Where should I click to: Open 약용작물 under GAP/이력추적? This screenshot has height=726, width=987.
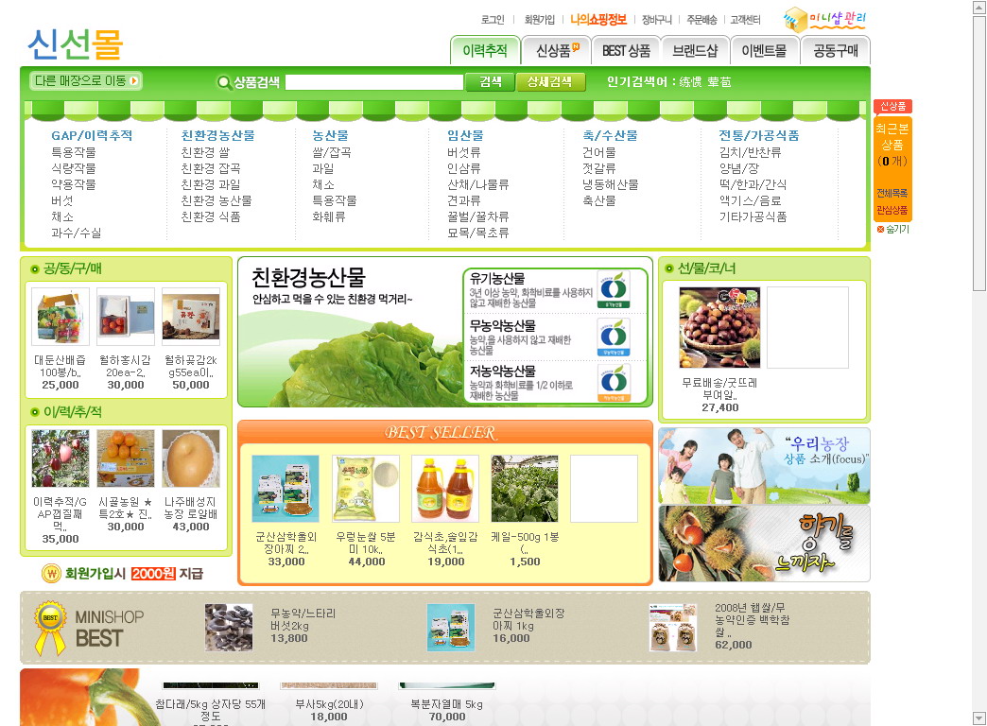pos(74,184)
